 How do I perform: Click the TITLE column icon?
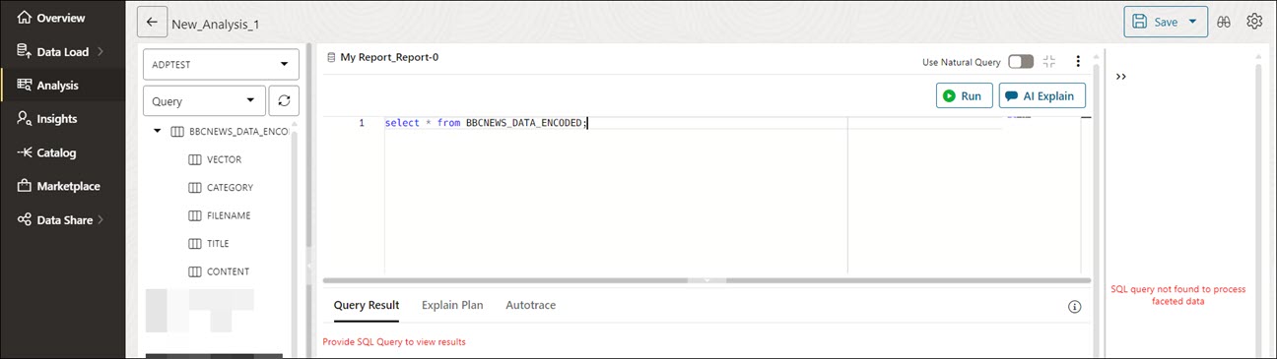pos(194,243)
